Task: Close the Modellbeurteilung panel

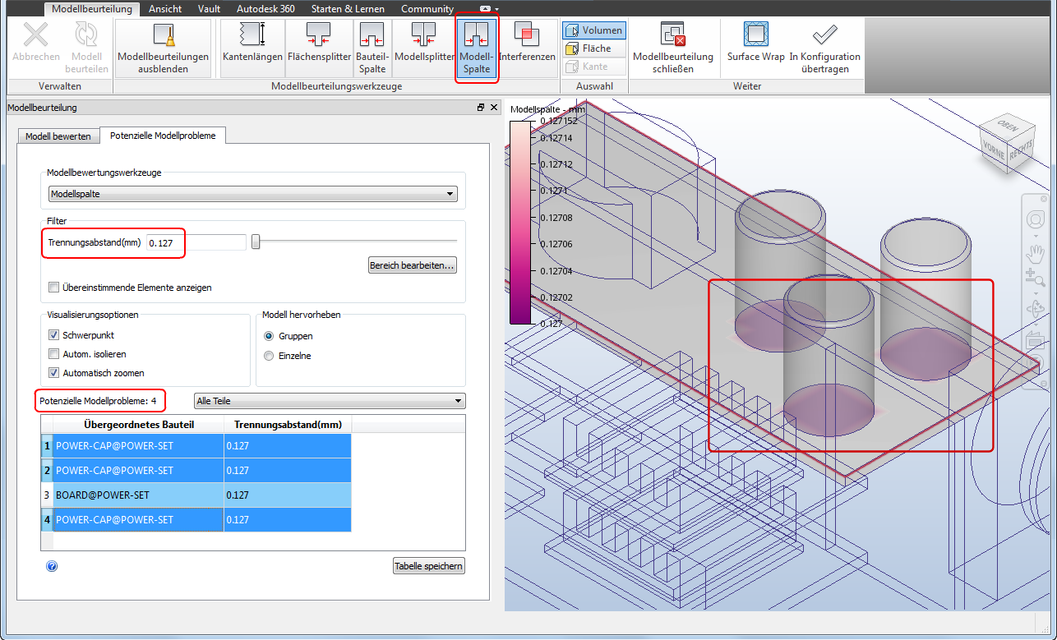Action: coord(494,108)
